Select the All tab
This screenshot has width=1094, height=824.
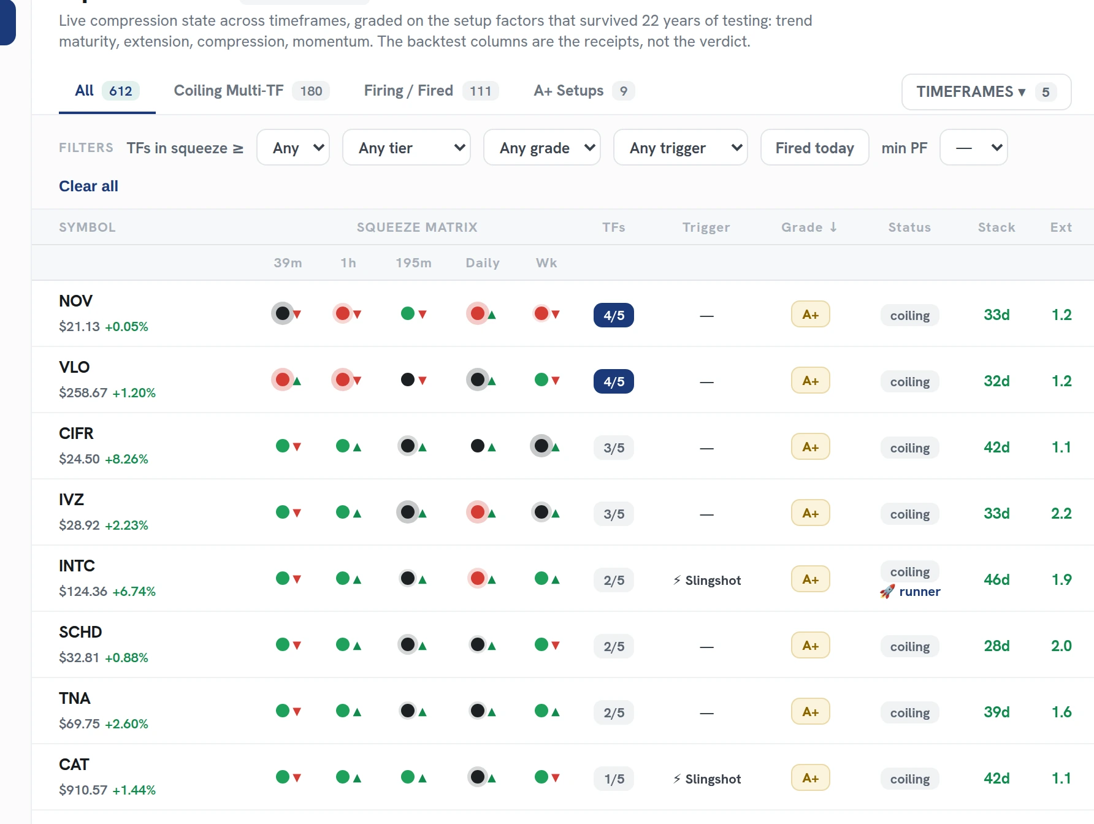[x=107, y=91]
